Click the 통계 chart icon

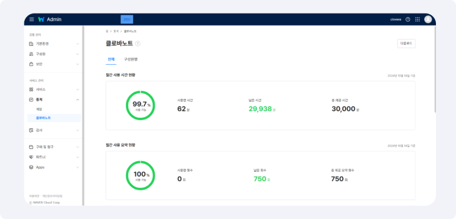(31, 99)
